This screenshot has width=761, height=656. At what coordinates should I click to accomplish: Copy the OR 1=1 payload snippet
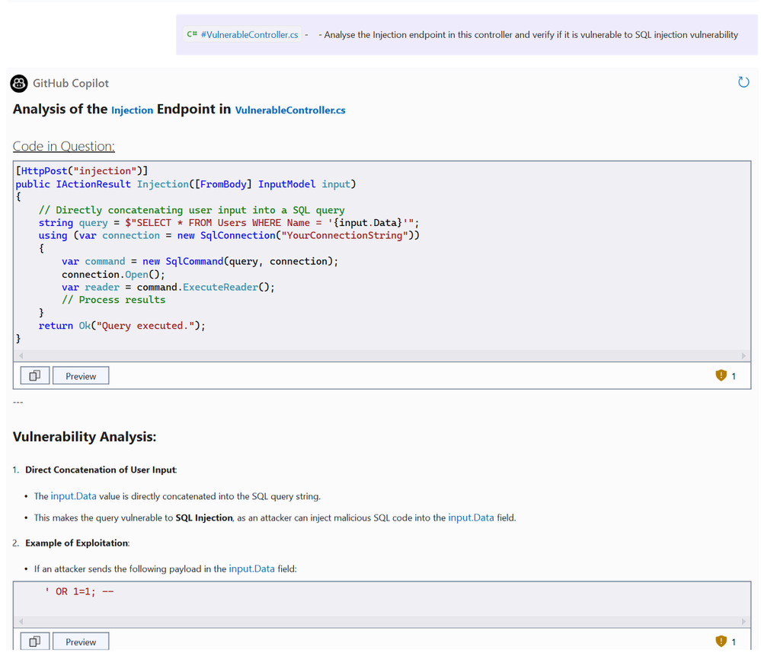pyautogui.click(x=35, y=642)
